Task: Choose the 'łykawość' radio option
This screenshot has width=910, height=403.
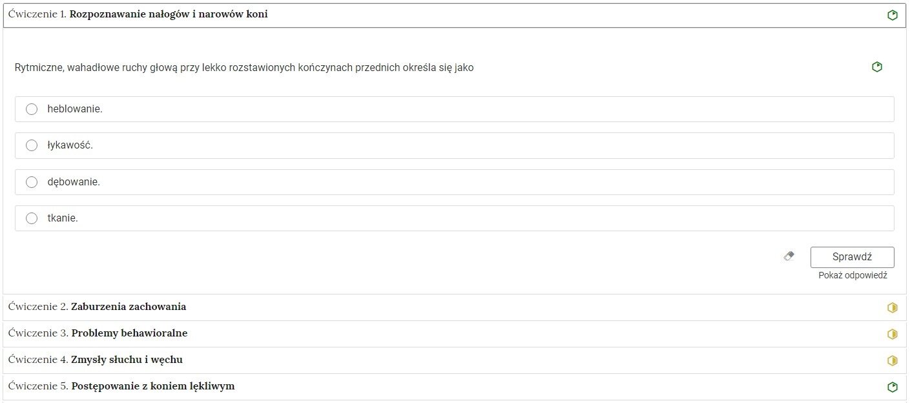Action: (x=32, y=146)
